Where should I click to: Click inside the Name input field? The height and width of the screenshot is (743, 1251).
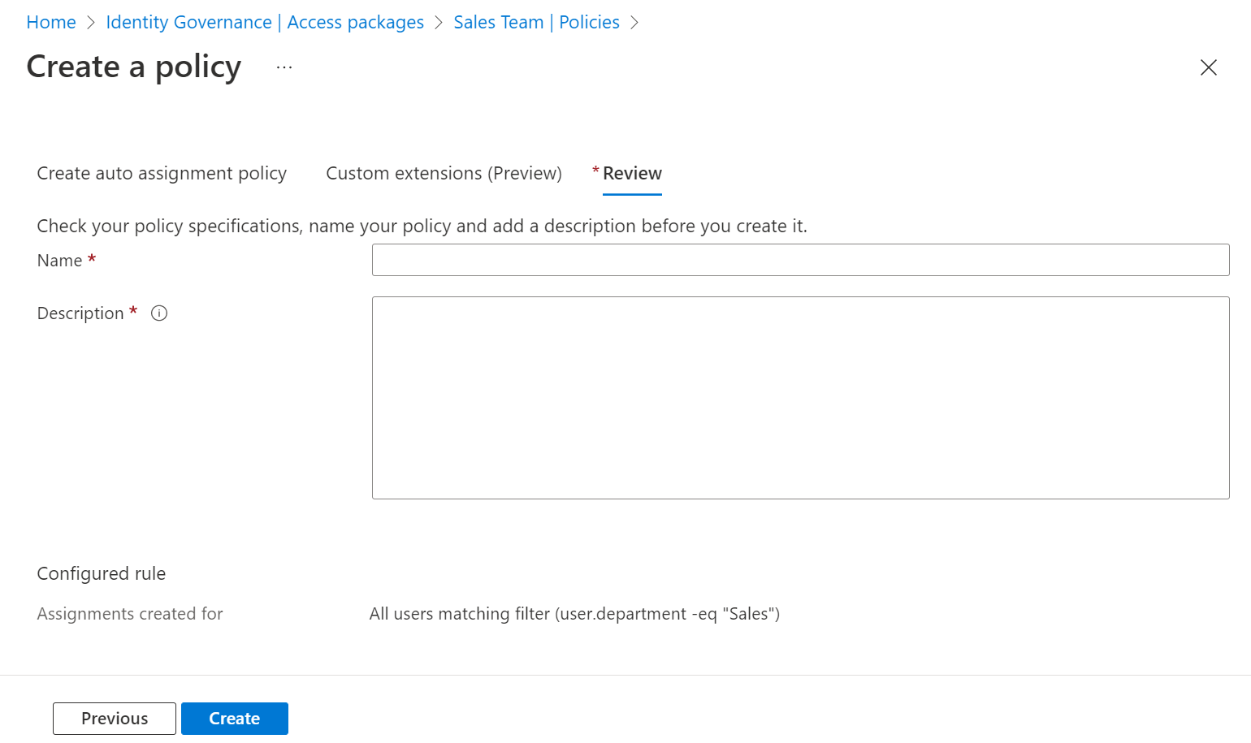pos(799,260)
